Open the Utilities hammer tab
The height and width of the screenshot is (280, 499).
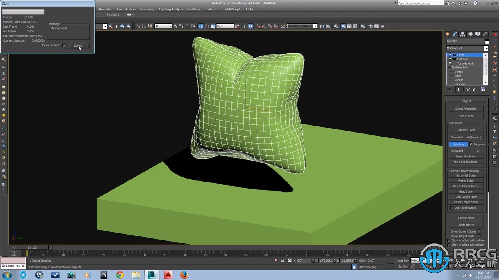(485, 34)
